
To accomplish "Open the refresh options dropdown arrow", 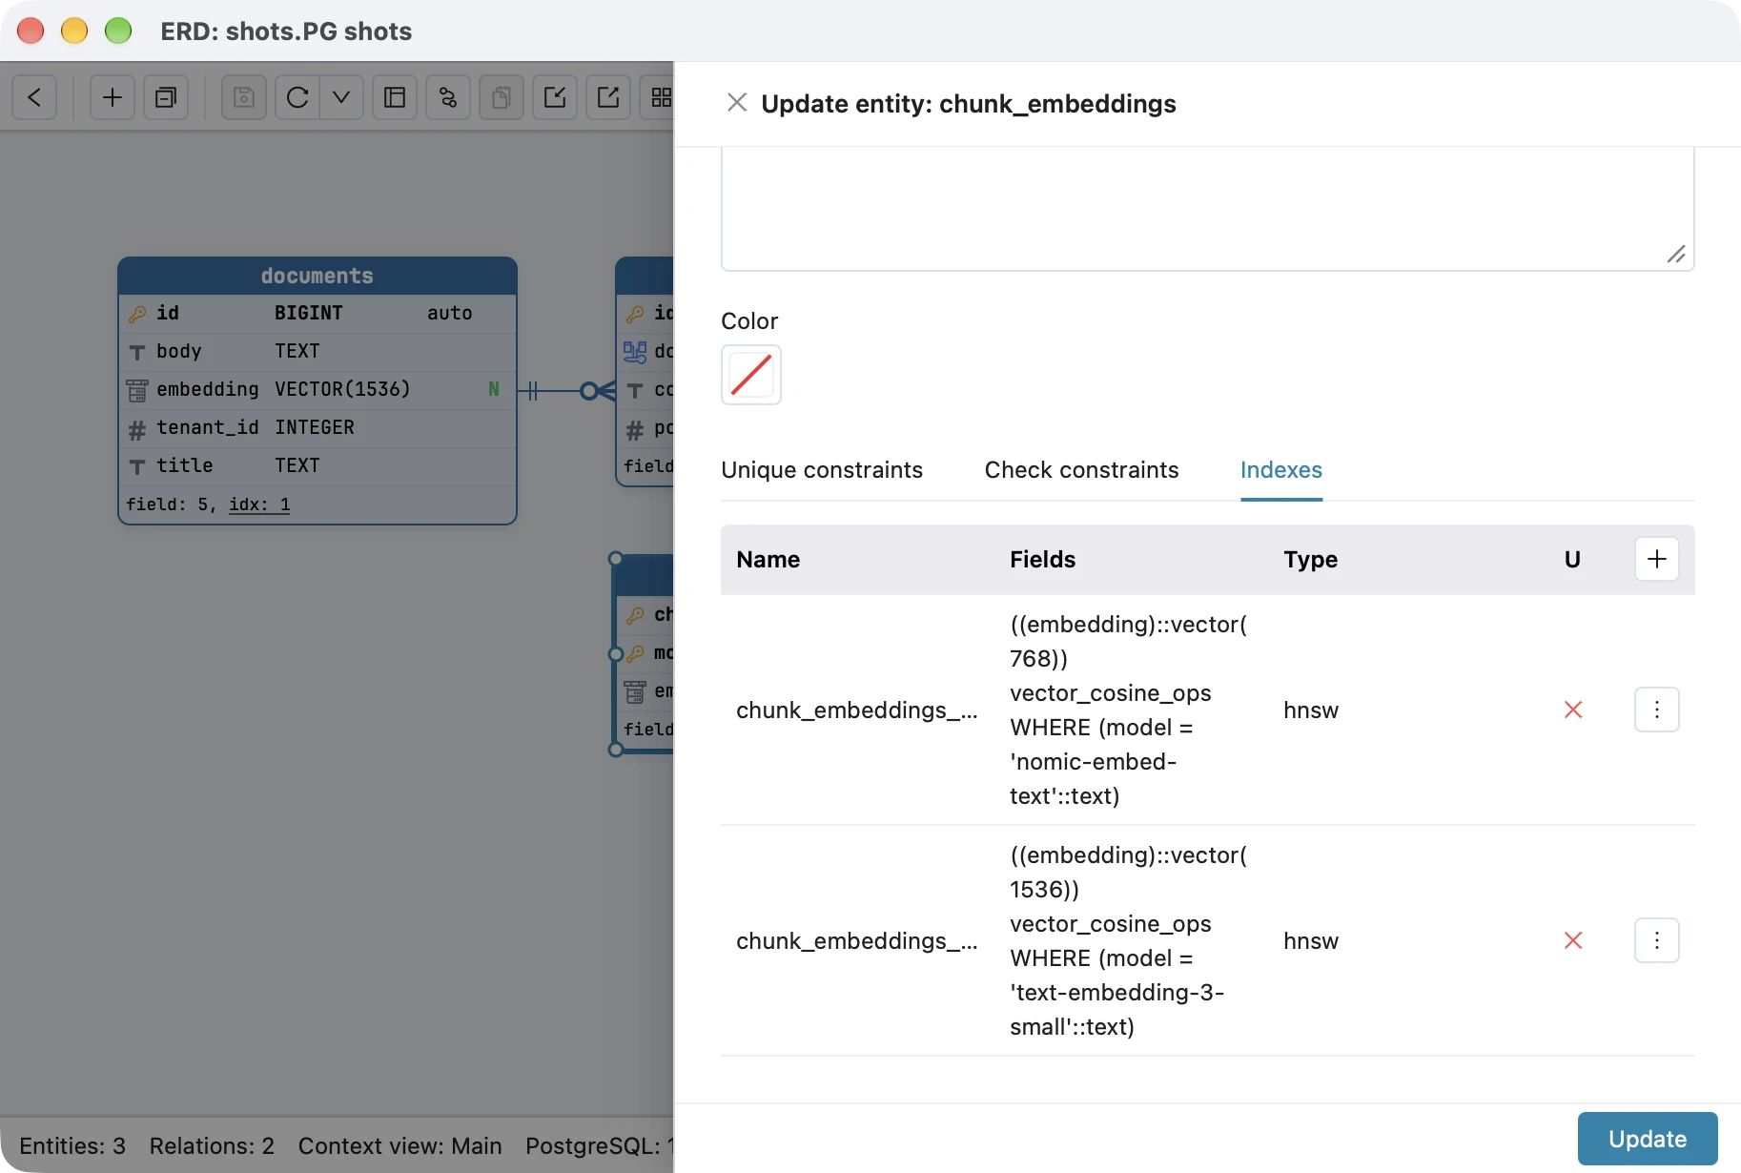I will coord(341,97).
